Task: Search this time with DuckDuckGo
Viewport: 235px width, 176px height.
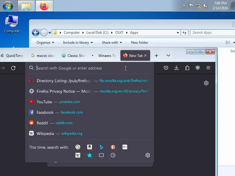Action: click(113, 147)
